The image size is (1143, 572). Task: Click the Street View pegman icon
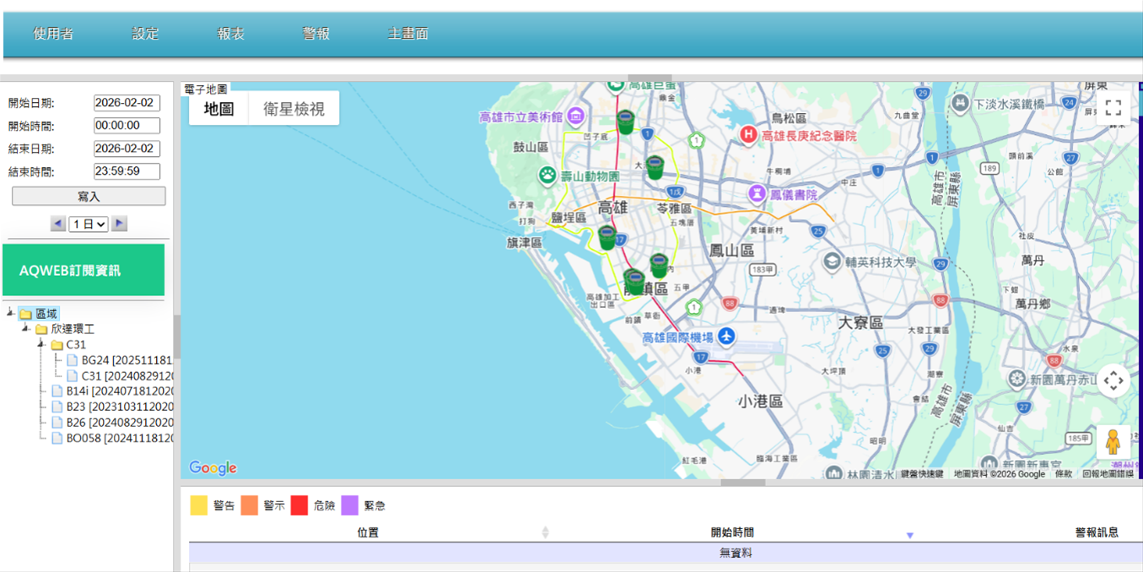(1113, 441)
